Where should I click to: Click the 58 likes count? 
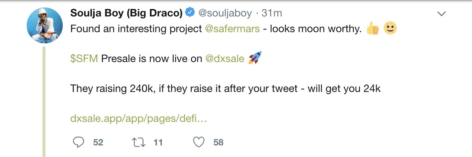[218, 142]
